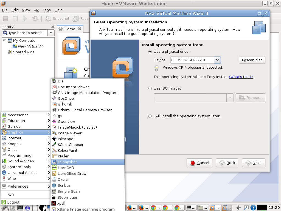281x211 pixels.
Task: Click the volume speaker tray icon
Action: point(238,208)
